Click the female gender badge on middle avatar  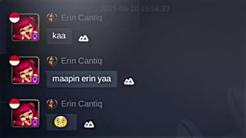(35, 80)
